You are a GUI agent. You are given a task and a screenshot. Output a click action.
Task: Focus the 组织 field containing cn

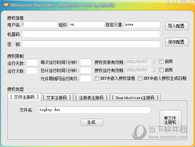click(87, 24)
